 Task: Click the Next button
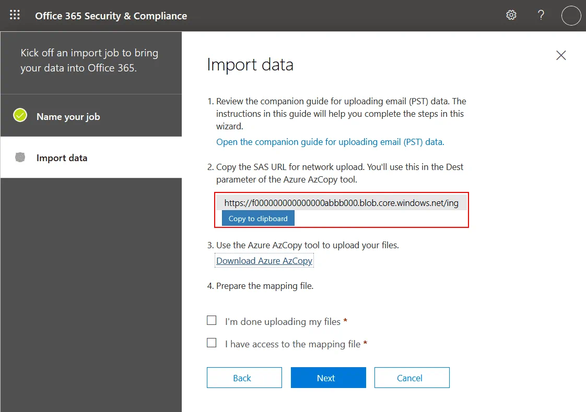click(328, 378)
